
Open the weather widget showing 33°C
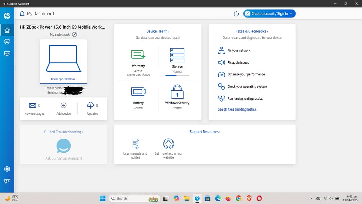[12, 198]
